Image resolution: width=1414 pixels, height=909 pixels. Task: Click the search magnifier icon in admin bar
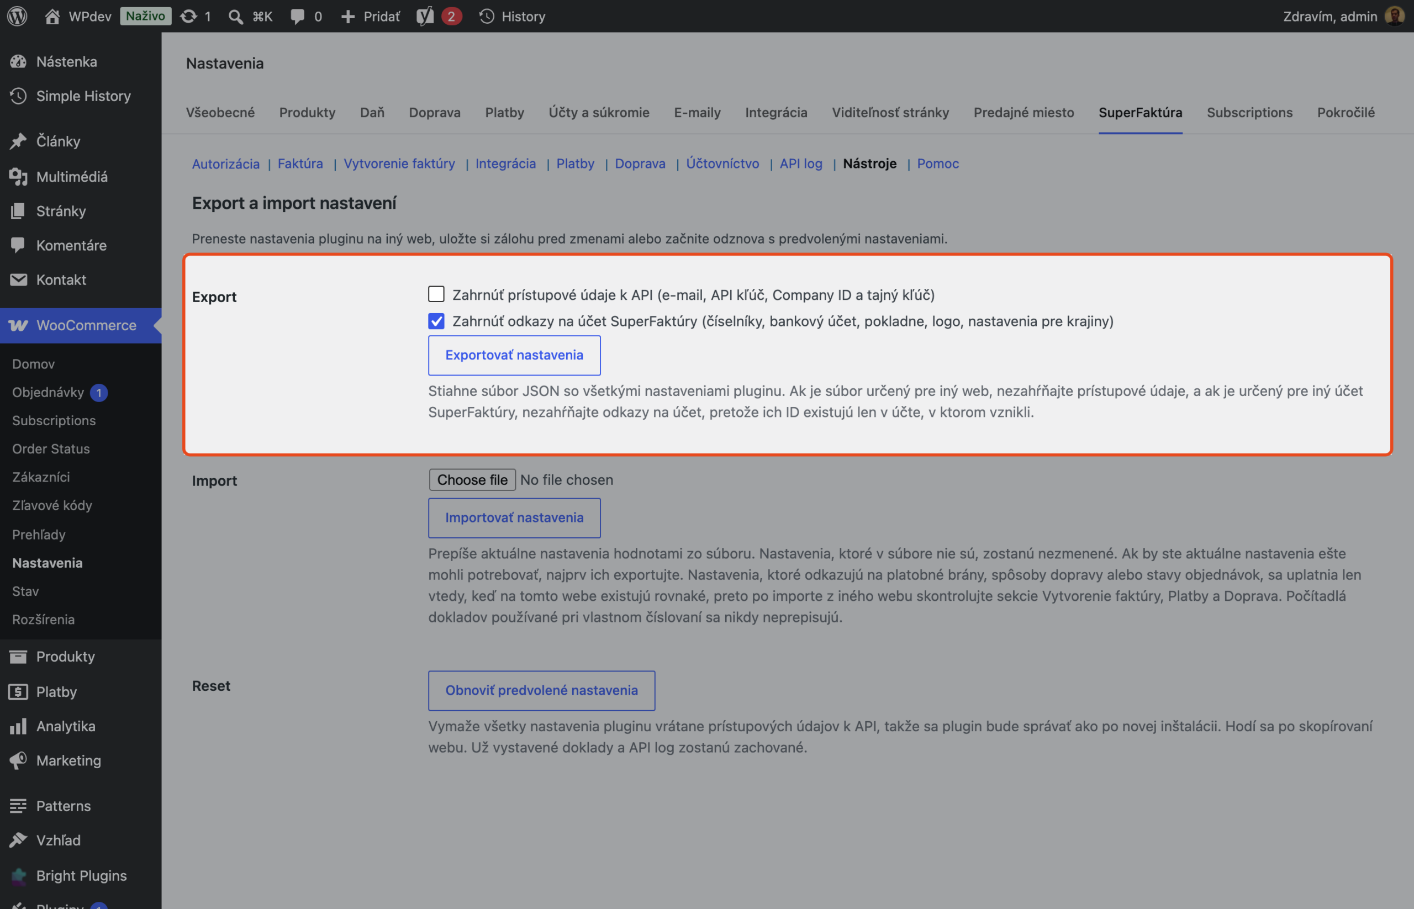click(x=235, y=16)
